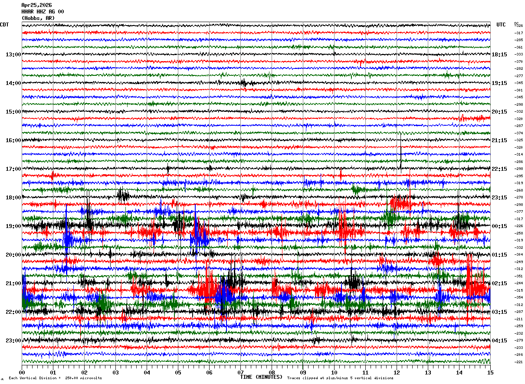Viewport: 525px width, 384px height.
Task: Click minute axis tick label '01'
Action: point(53,373)
